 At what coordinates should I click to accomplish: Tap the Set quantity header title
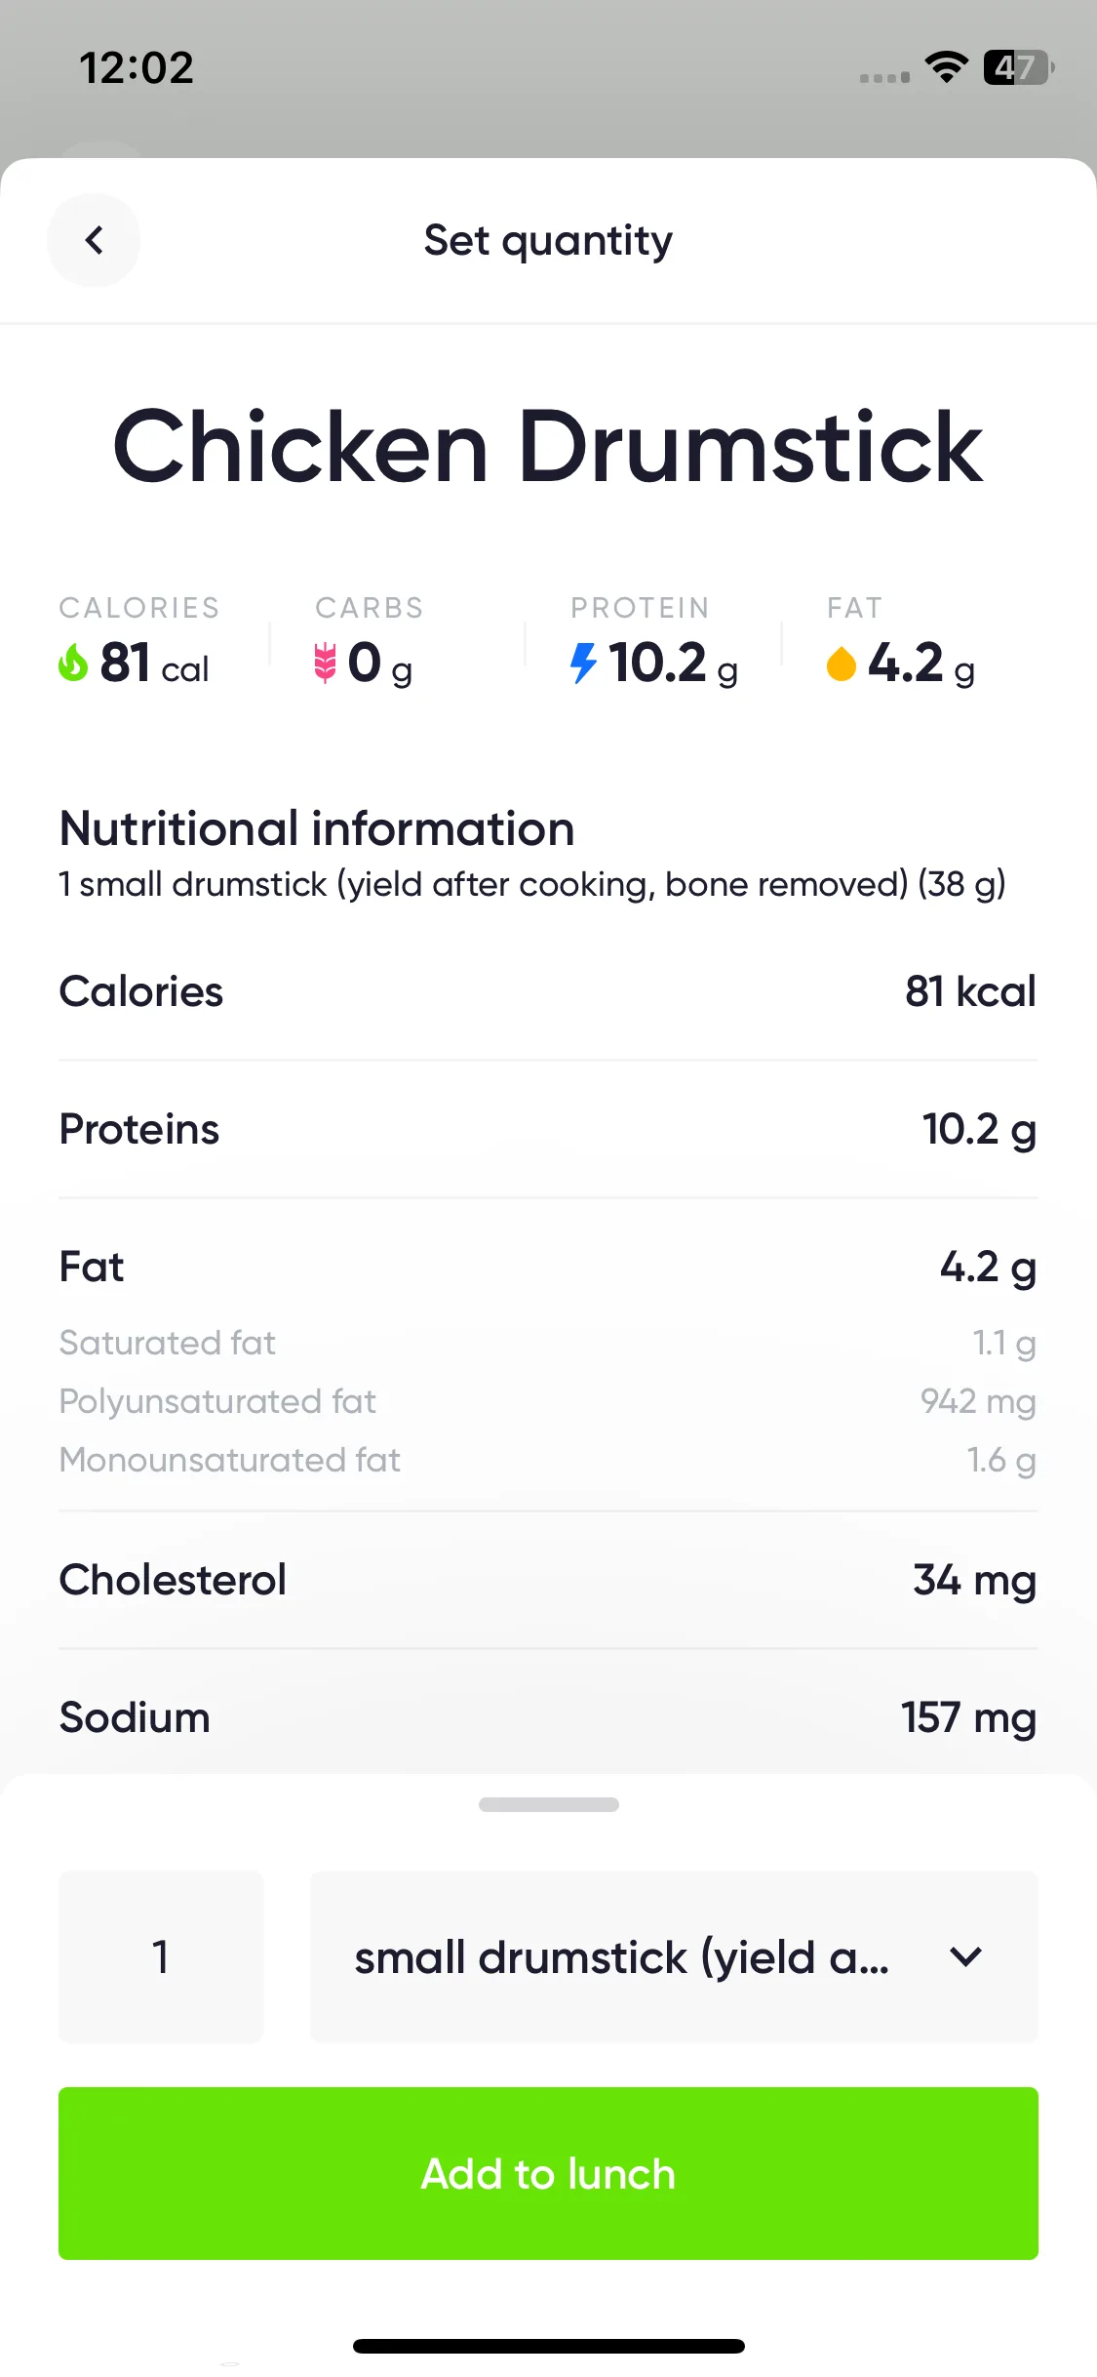tap(548, 241)
